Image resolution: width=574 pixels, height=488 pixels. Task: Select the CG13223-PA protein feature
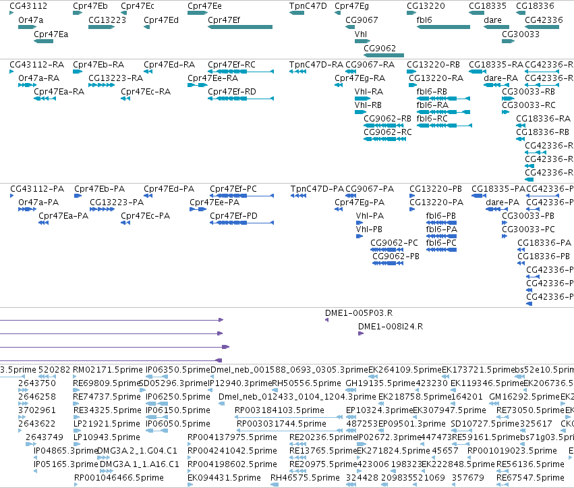pyautogui.click(x=102, y=209)
